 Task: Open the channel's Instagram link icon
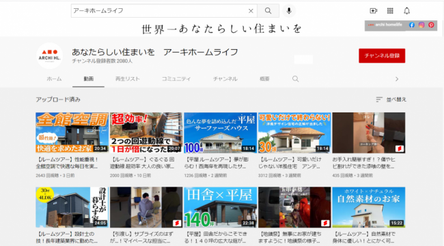click(x=421, y=25)
